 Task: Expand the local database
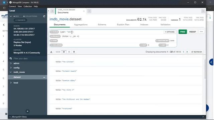tap(11, 83)
